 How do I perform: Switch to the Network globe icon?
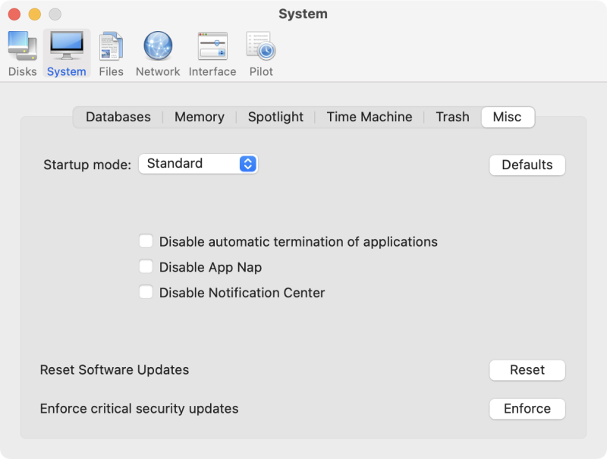[x=158, y=46]
